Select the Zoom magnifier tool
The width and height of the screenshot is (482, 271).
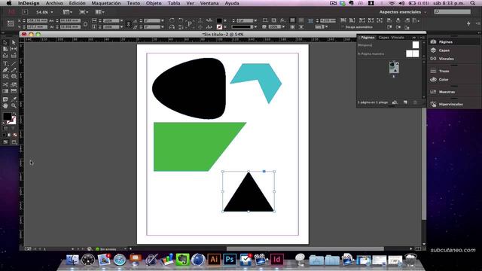[14, 105]
